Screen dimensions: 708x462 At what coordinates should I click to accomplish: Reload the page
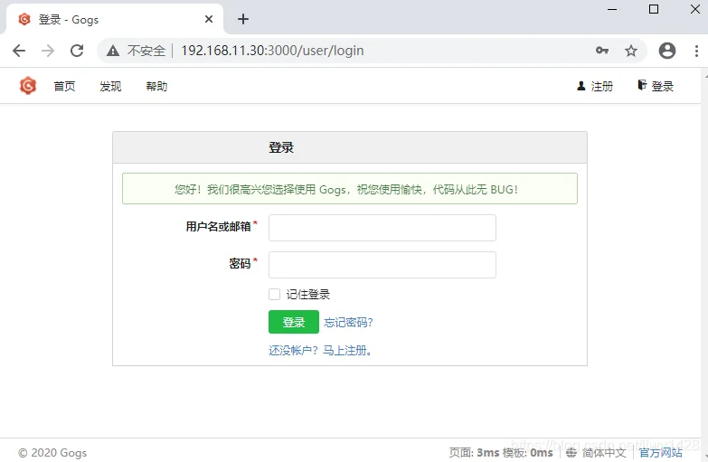pos(77,51)
